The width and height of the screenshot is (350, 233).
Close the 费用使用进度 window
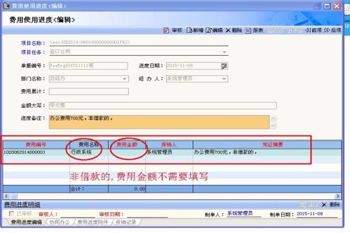point(337,6)
